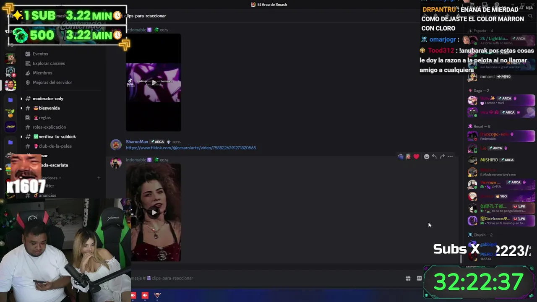Play the video of the curly-haired woman
This screenshot has width=537, height=302.
coord(154,212)
